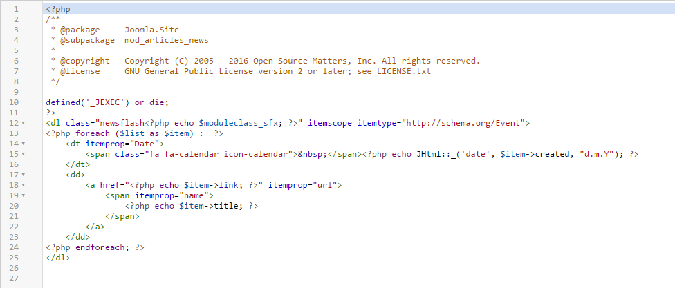
Task: Collapse the fold arrow on line 19
Action: (x=23, y=195)
